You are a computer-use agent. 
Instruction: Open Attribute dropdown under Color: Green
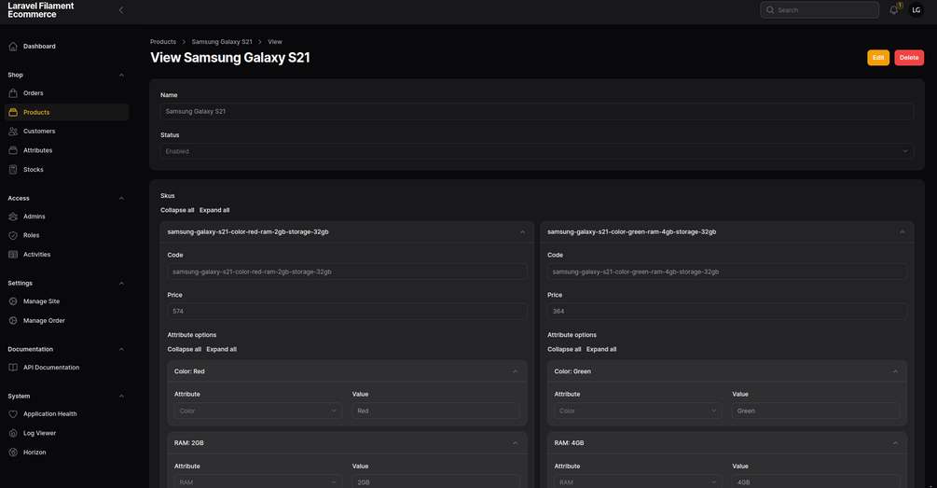pos(639,411)
